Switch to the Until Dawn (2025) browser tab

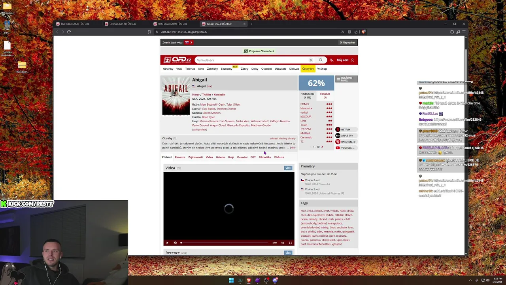point(175,24)
